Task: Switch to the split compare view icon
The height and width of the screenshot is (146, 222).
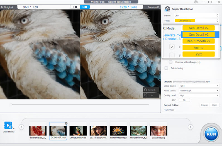Action: click(x=75, y=7)
